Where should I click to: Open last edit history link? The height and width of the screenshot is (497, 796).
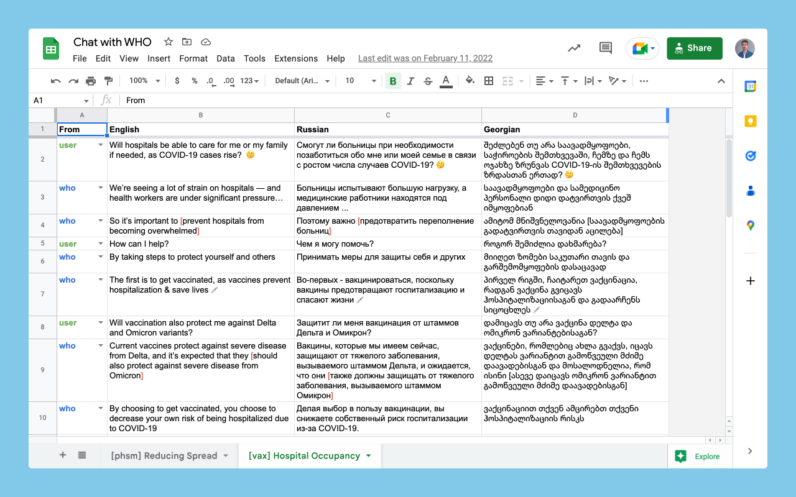(x=425, y=58)
